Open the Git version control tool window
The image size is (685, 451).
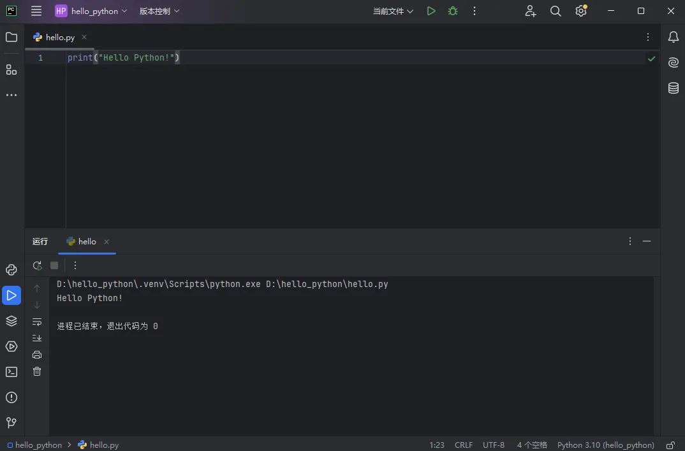point(11,422)
